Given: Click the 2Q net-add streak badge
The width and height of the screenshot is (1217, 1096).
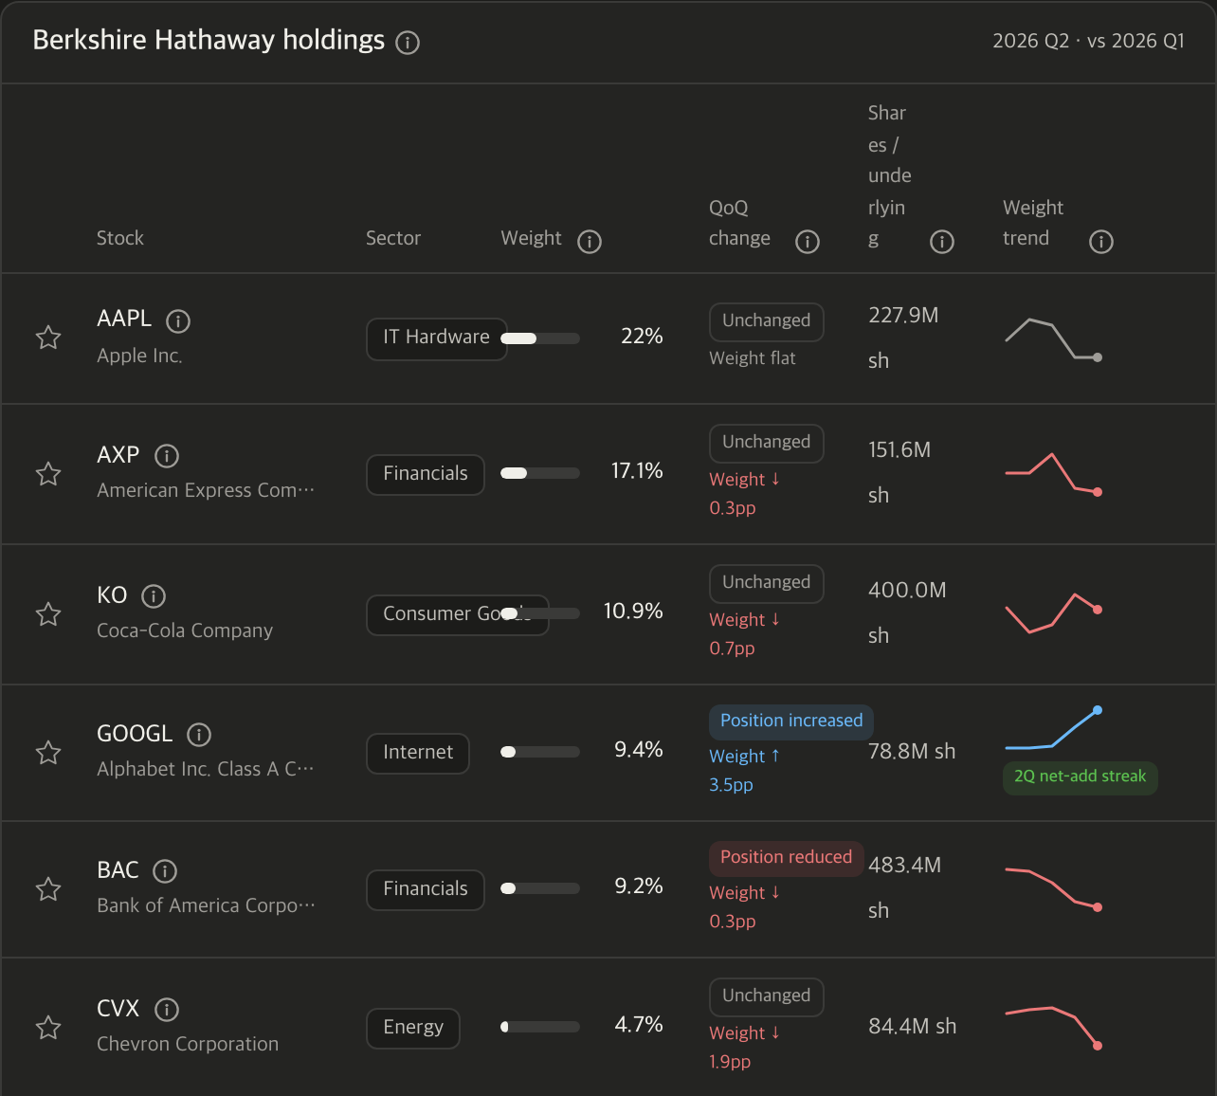Looking at the screenshot, I should 1081,777.
